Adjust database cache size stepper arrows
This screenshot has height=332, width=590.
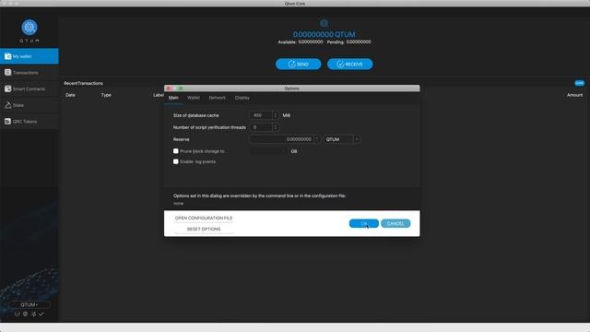276,115
